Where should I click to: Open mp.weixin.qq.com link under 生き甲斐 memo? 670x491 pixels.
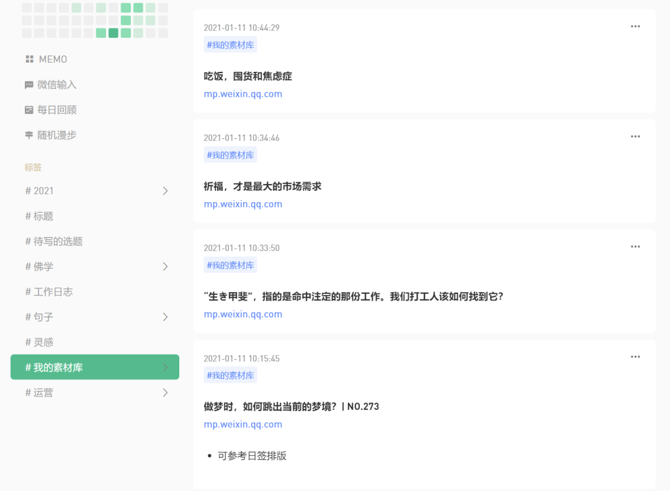pyautogui.click(x=243, y=314)
